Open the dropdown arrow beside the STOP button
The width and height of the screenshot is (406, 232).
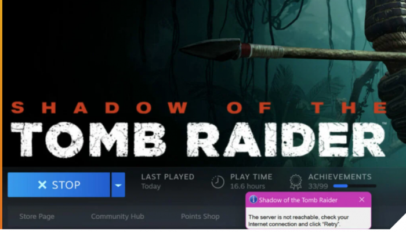click(x=118, y=185)
